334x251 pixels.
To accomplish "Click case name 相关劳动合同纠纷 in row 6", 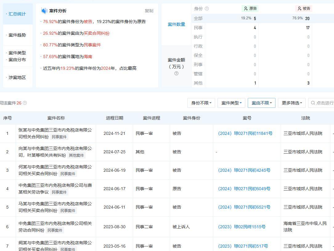I will tap(55, 227).
